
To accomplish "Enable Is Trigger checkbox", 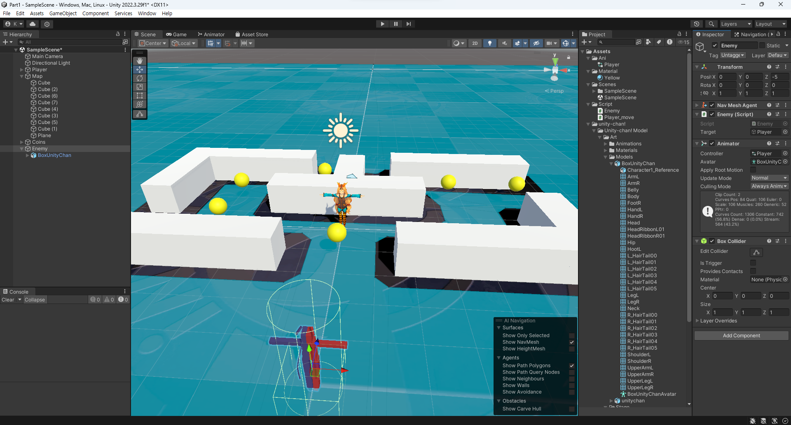I will pos(753,263).
